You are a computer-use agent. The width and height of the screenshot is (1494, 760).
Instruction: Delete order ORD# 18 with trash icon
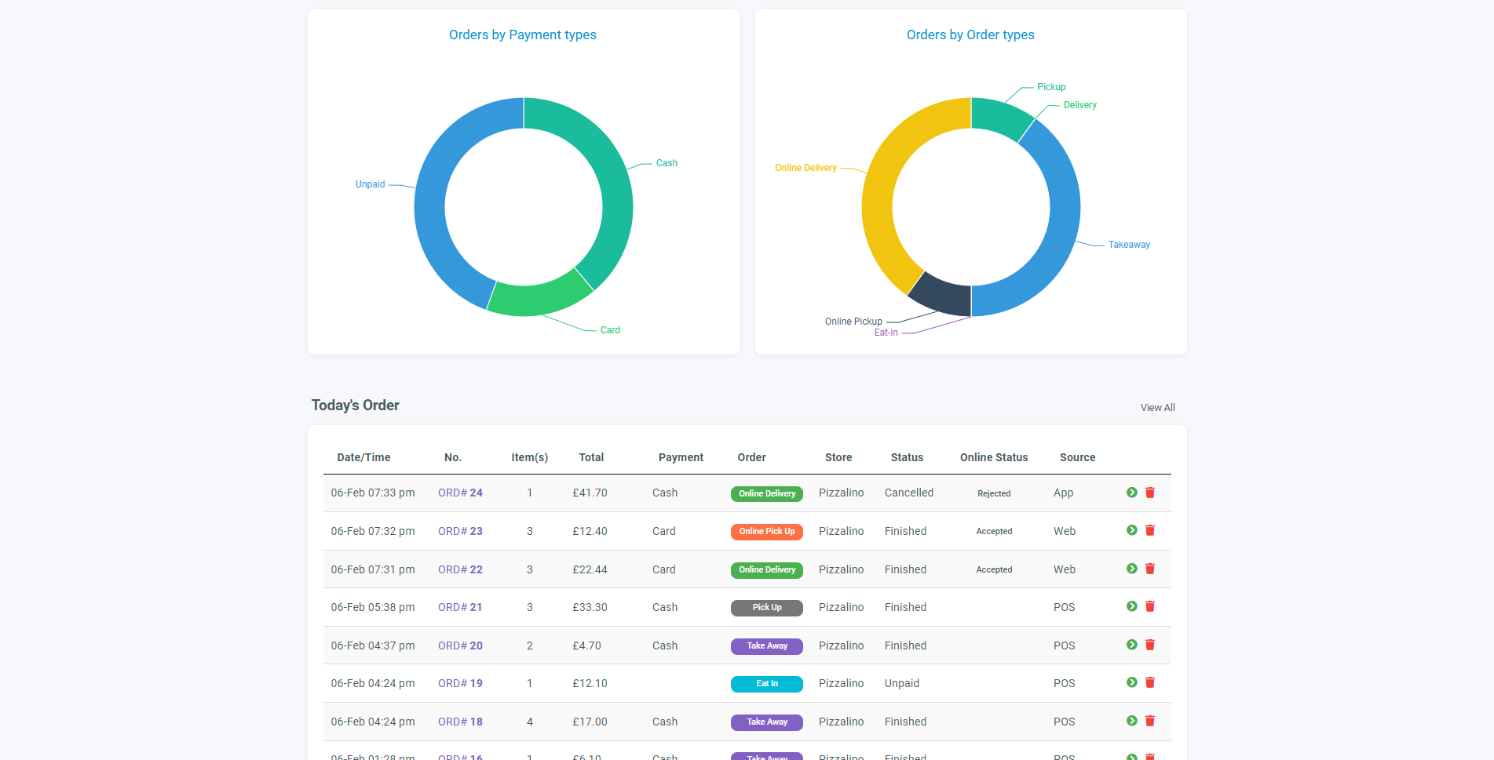tap(1150, 721)
